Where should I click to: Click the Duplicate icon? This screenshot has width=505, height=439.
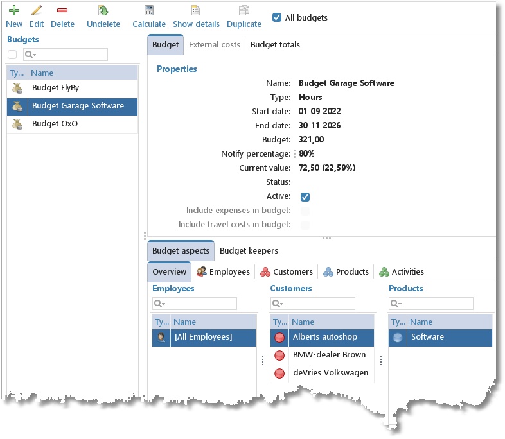[x=244, y=10]
